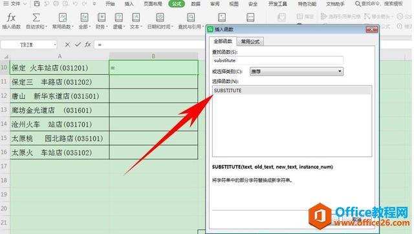Open the 文档助手 ribbon tab

point(335,4)
